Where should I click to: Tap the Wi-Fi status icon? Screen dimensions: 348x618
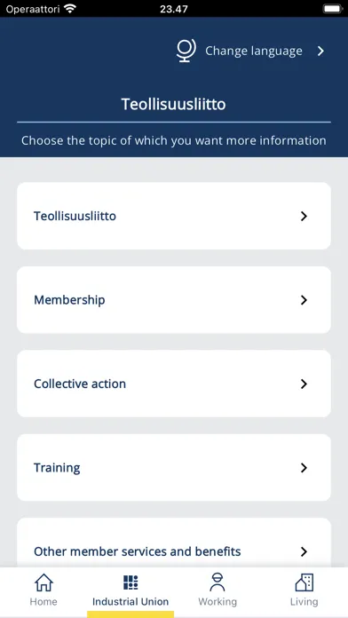70,9
